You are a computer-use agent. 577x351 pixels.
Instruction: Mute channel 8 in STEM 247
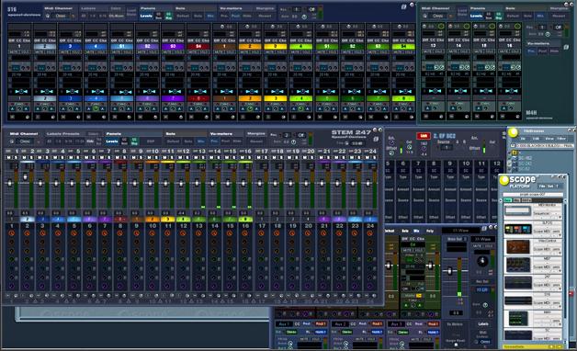(117, 157)
